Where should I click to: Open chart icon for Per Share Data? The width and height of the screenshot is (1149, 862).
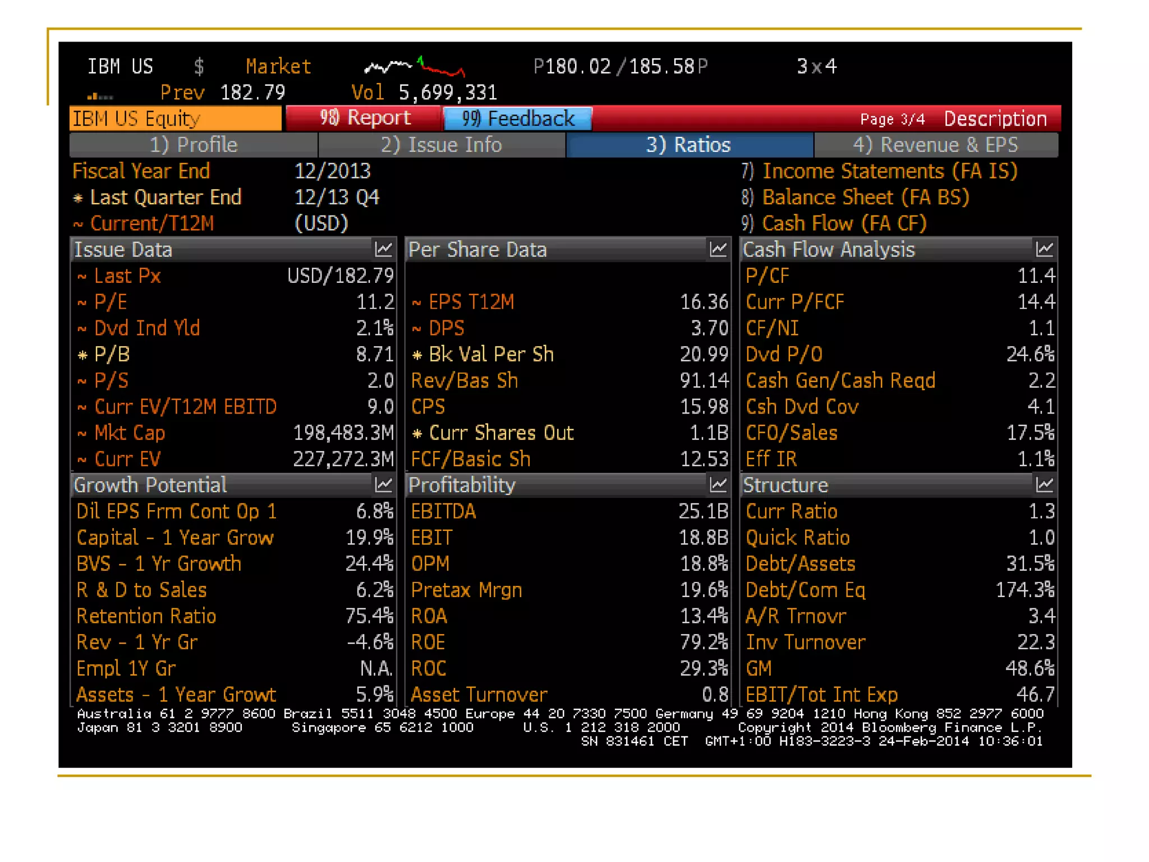pos(718,249)
